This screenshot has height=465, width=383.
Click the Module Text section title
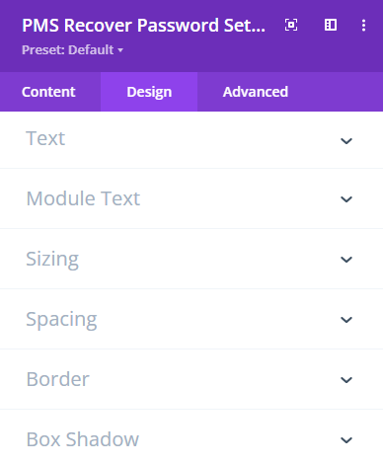(x=83, y=198)
